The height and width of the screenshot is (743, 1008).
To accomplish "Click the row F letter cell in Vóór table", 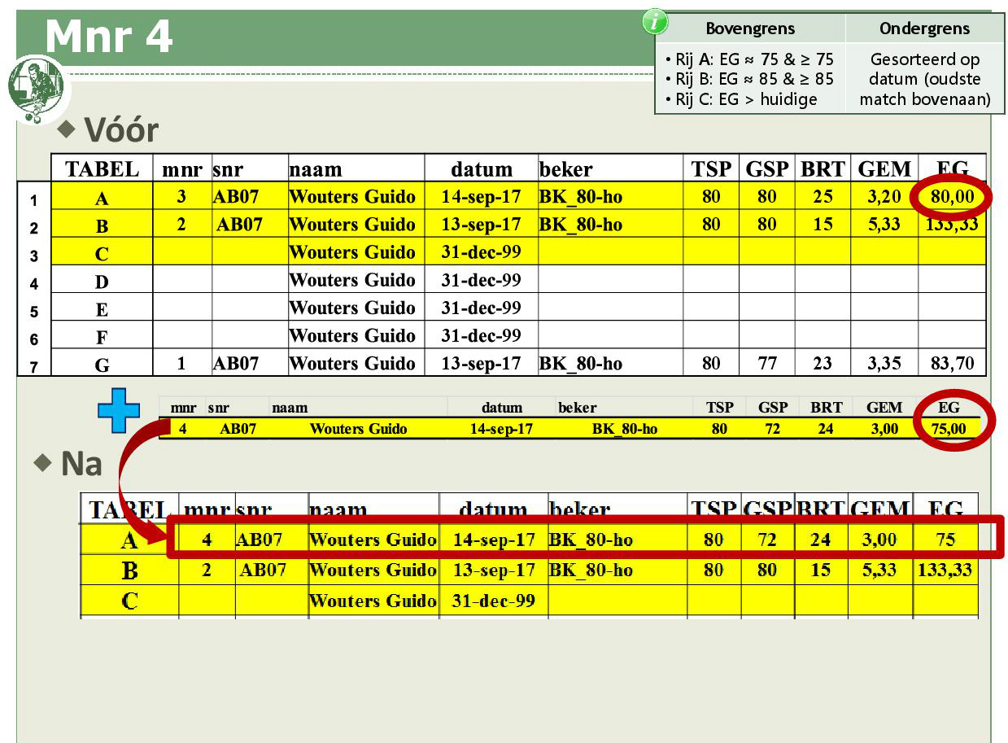I will 102,338.
